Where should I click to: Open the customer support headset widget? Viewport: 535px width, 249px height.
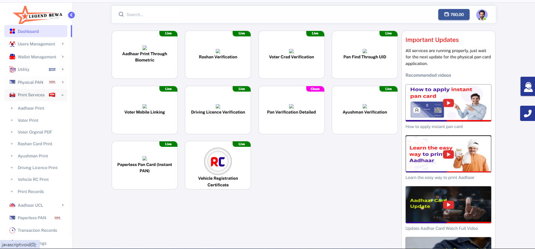tap(528, 87)
